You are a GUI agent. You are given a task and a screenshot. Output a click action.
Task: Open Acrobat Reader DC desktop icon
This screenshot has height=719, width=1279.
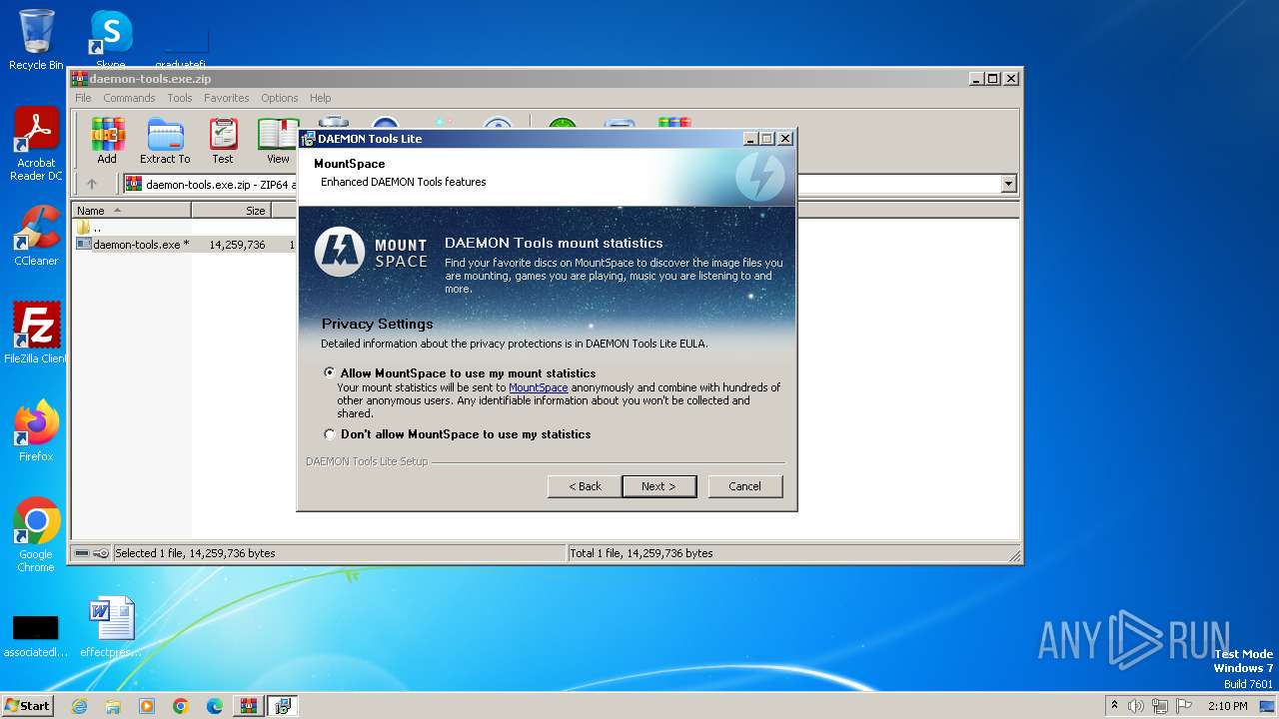click(36, 145)
